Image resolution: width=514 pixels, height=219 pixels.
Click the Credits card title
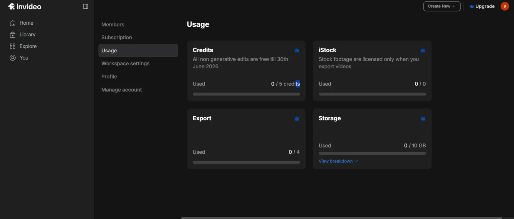coord(203,50)
